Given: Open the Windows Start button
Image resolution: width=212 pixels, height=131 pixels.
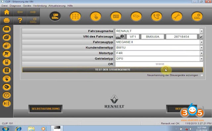Looking at the screenshot, I should click(x=5, y=128).
